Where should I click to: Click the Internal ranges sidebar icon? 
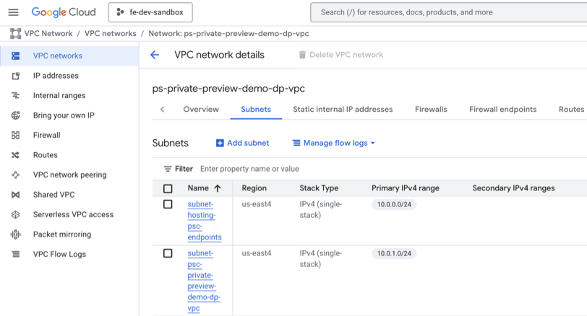point(15,95)
